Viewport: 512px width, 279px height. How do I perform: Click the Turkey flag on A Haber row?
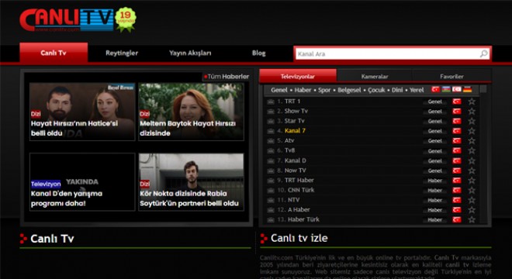click(457, 210)
